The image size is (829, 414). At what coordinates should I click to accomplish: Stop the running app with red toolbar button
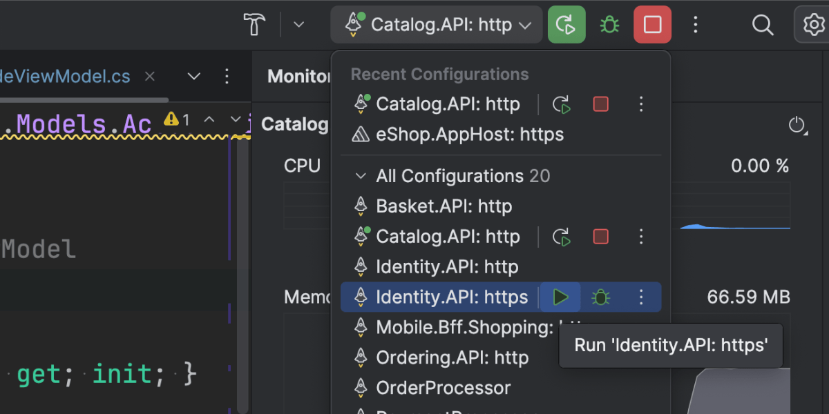pos(652,26)
